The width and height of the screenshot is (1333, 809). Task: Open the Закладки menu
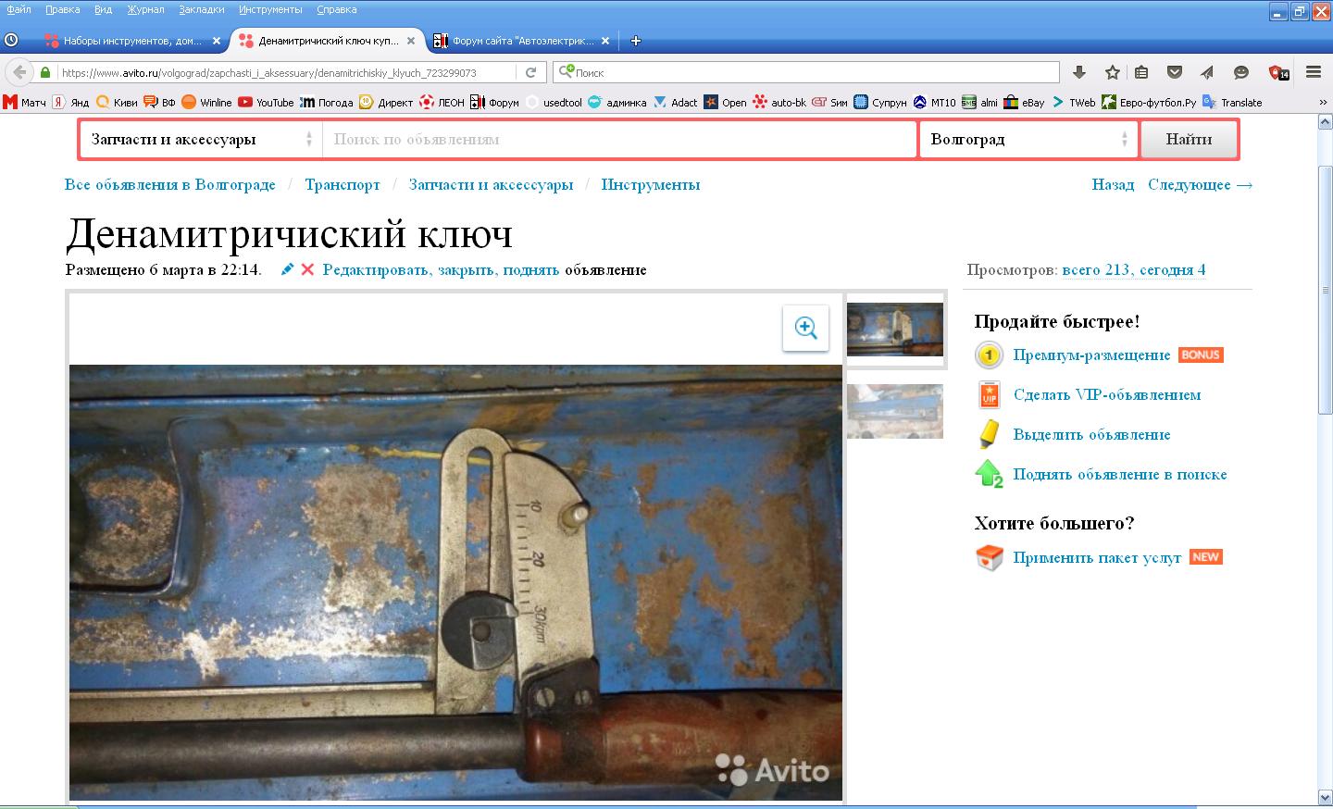point(201,9)
